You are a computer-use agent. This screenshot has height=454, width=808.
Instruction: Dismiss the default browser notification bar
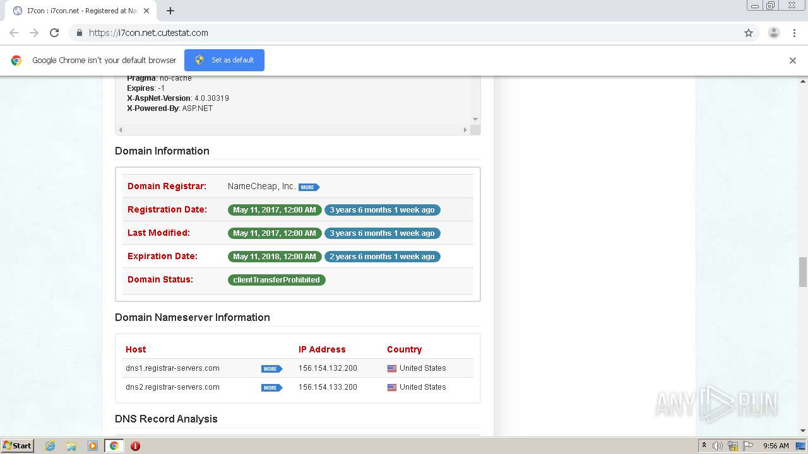(x=793, y=61)
